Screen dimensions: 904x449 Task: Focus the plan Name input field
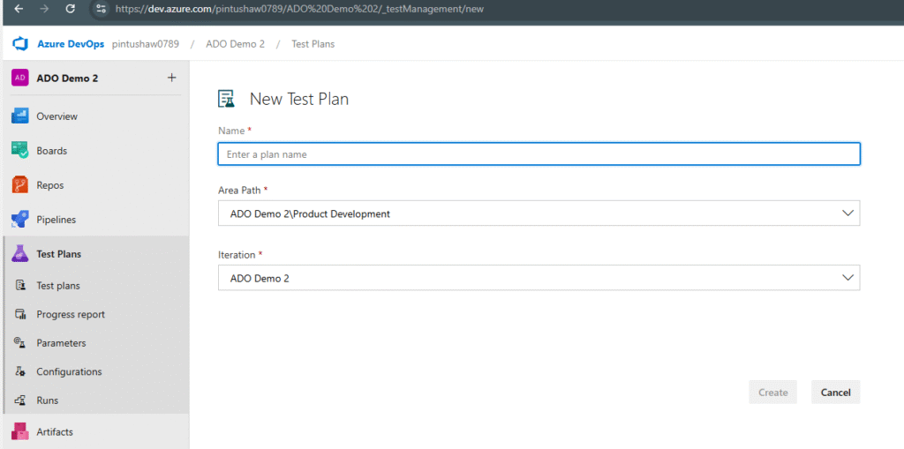539,154
